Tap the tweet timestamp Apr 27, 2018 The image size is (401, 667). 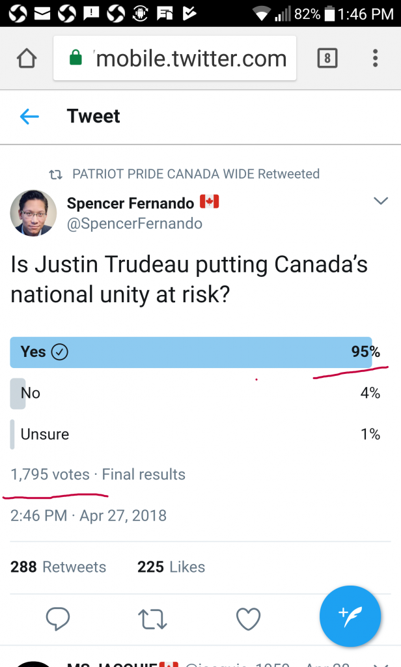89,516
